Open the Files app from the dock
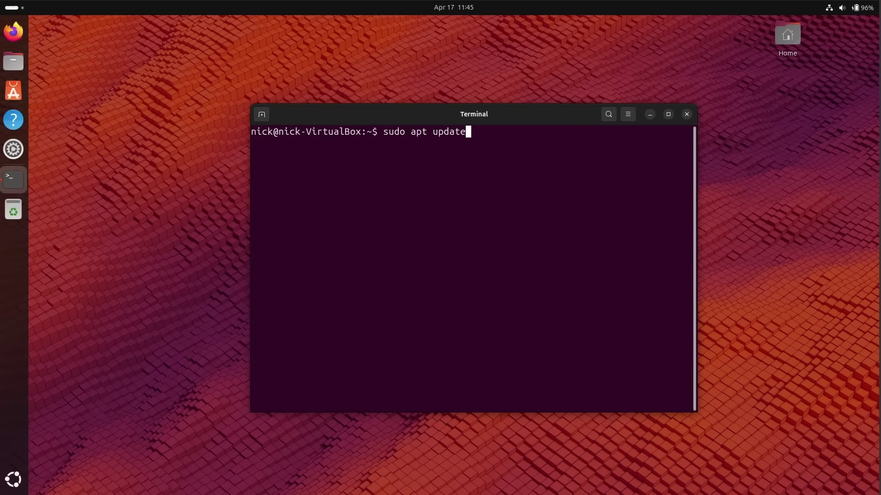 pos(13,61)
